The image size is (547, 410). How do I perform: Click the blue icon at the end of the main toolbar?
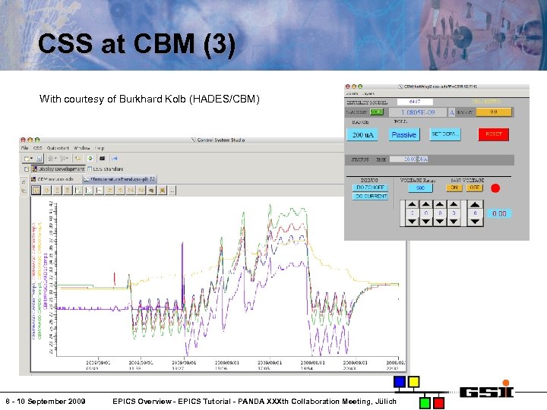coord(115,159)
